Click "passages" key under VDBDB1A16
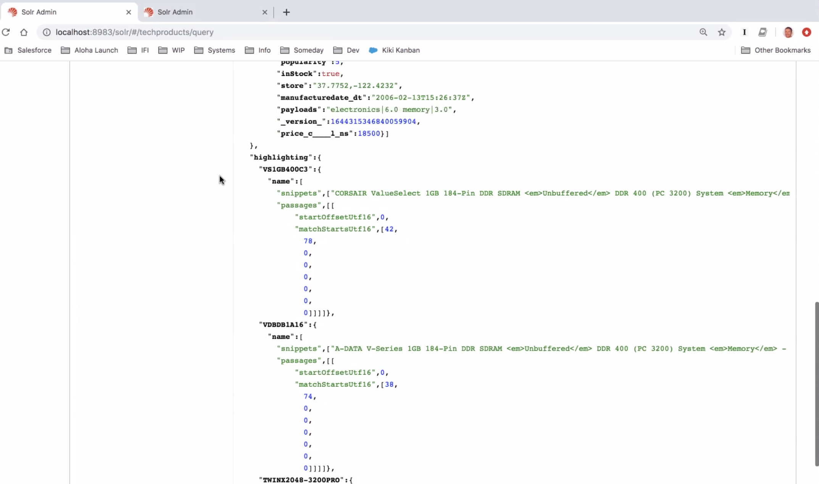 pyautogui.click(x=299, y=361)
